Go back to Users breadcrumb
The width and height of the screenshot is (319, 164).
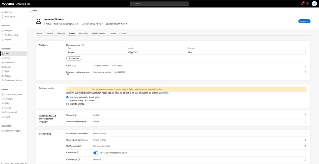tap(33, 11)
